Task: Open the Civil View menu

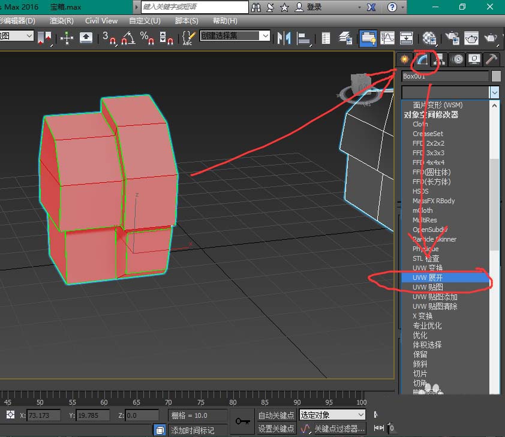Action: [x=101, y=20]
